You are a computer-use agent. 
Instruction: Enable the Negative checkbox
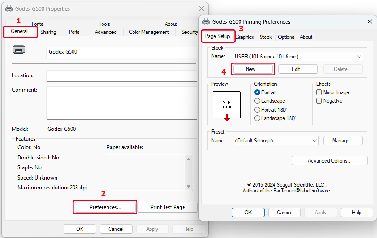pos(319,101)
